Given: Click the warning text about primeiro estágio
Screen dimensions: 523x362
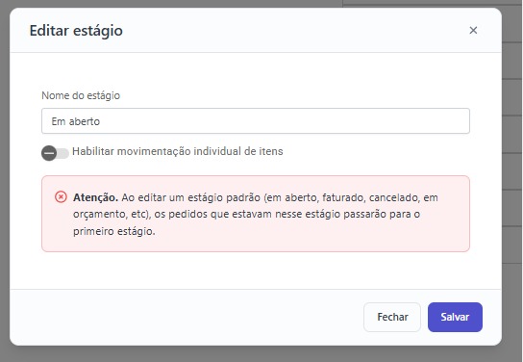Looking at the screenshot, I should 114,231.
